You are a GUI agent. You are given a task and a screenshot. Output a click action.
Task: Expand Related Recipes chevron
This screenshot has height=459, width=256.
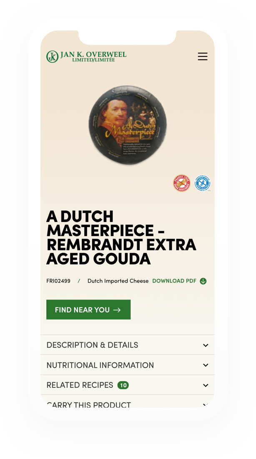point(206,385)
